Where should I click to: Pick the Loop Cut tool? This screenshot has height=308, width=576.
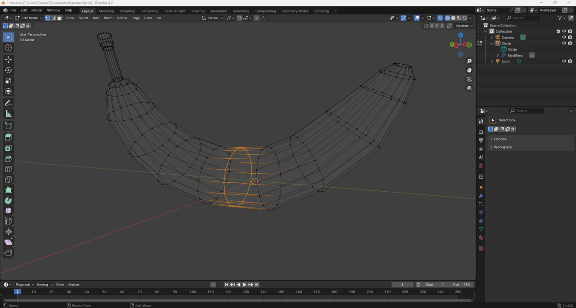click(8, 169)
